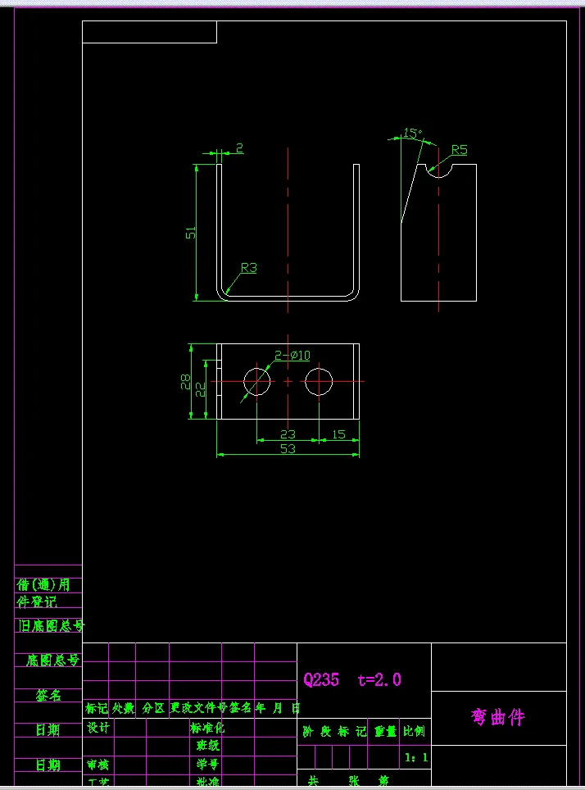585x790 pixels.
Task: Click the "分区" header cell
Action: coord(153,708)
